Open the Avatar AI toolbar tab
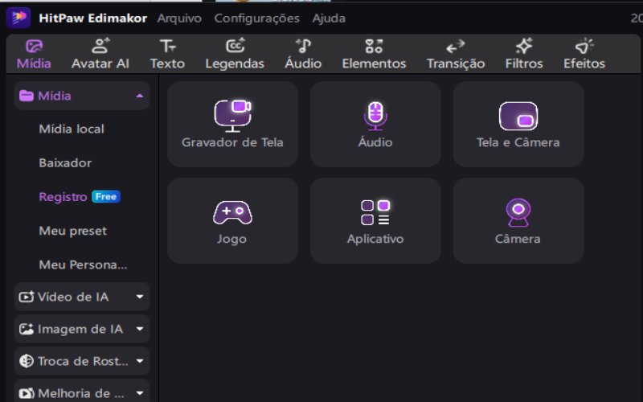 tap(100, 54)
